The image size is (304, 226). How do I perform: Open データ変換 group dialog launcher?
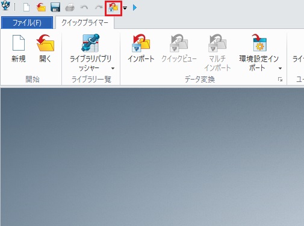(x=281, y=80)
